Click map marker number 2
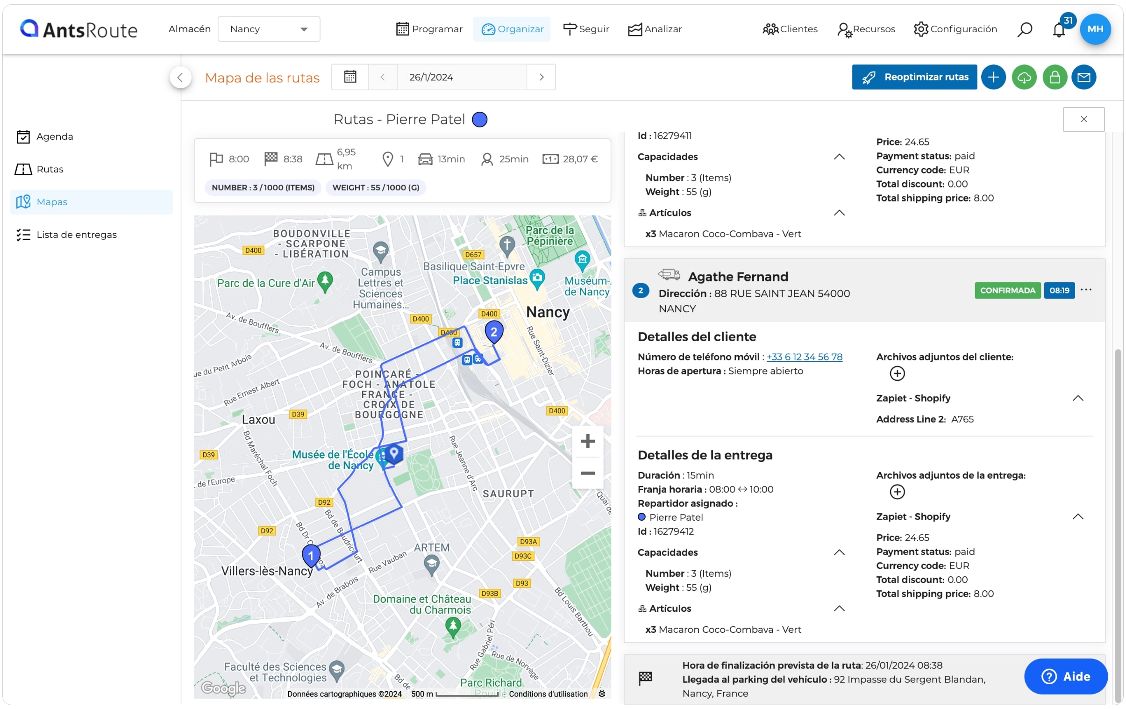The height and width of the screenshot is (709, 1126). coord(494,331)
